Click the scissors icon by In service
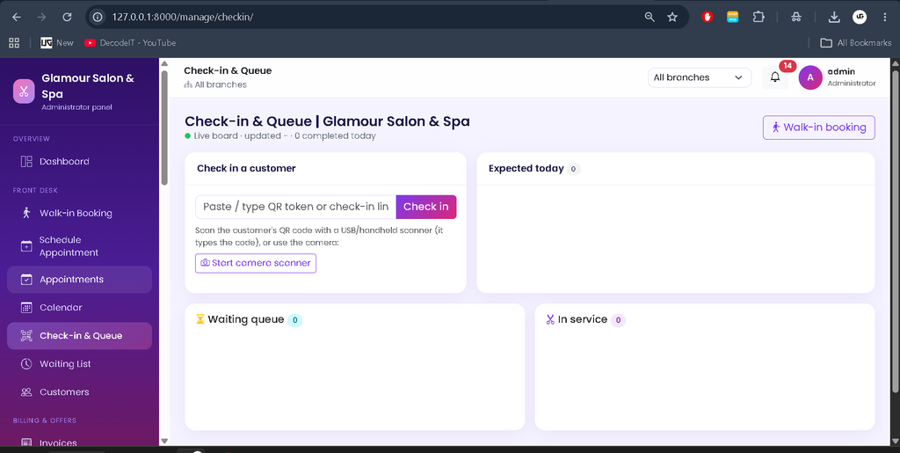Screen dimensions: 900x453 point(550,319)
